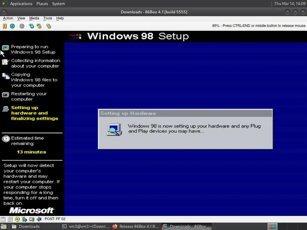This screenshot has height=230, width=307.
Task: Click the ACPI shutdown power icon
Action: pos(22,26)
